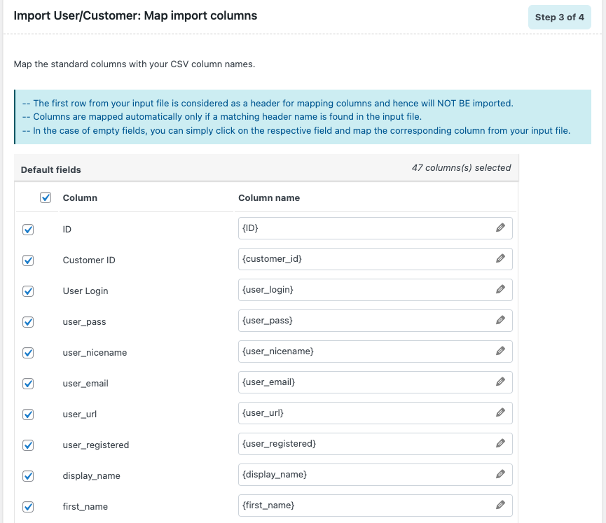Click the 'User Login' row label

85,291
